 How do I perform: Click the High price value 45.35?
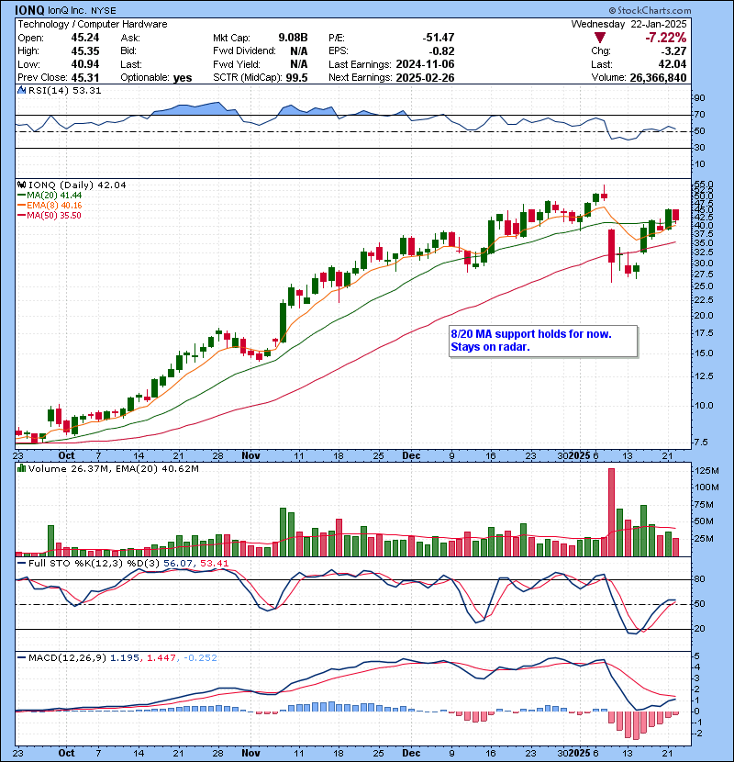[85, 51]
